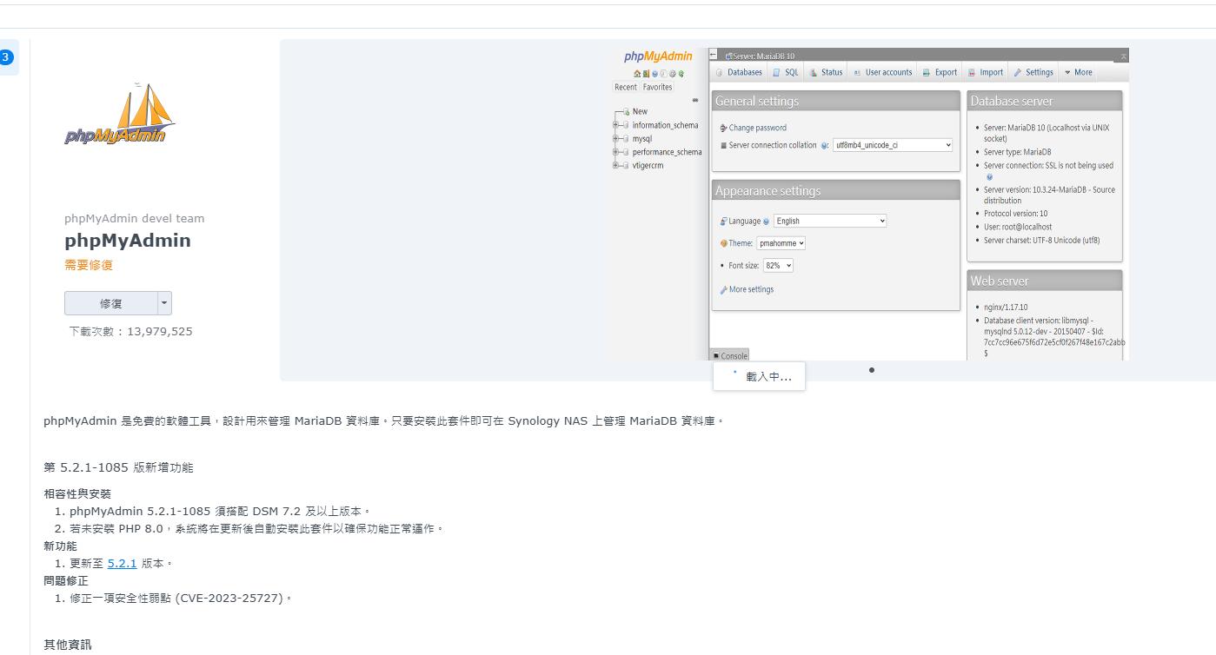Switch to the Recent tab in the preview sidebar

tap(626, 87)
